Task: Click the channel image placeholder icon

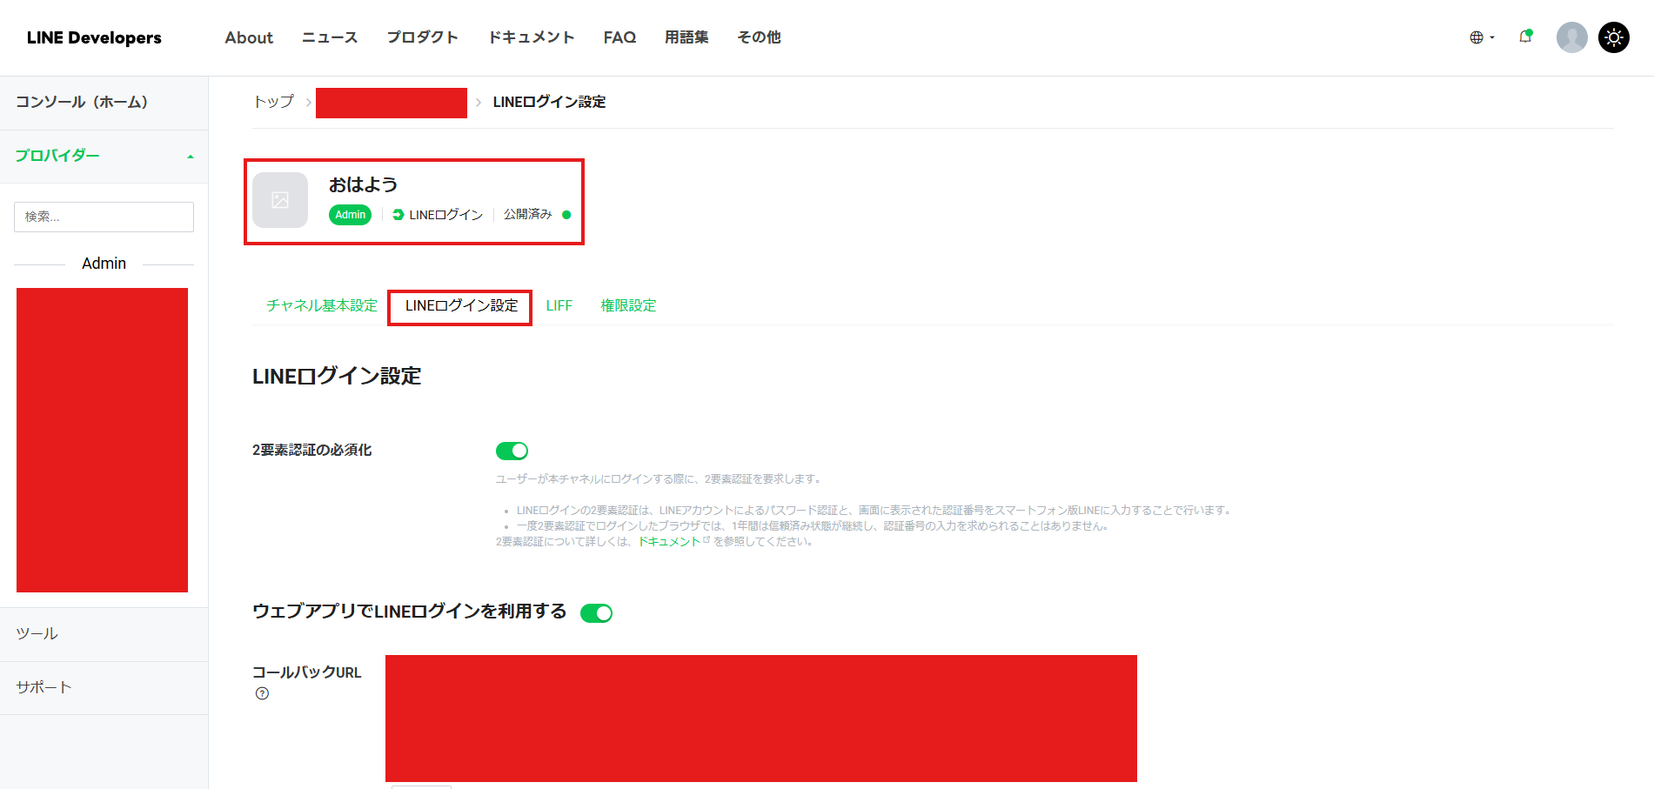Action: (x=280, y=200)
